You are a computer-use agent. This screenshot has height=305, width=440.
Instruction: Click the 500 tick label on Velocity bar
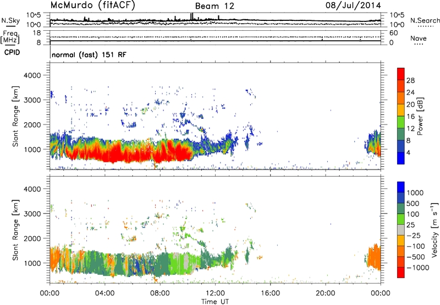coord(413,204)
